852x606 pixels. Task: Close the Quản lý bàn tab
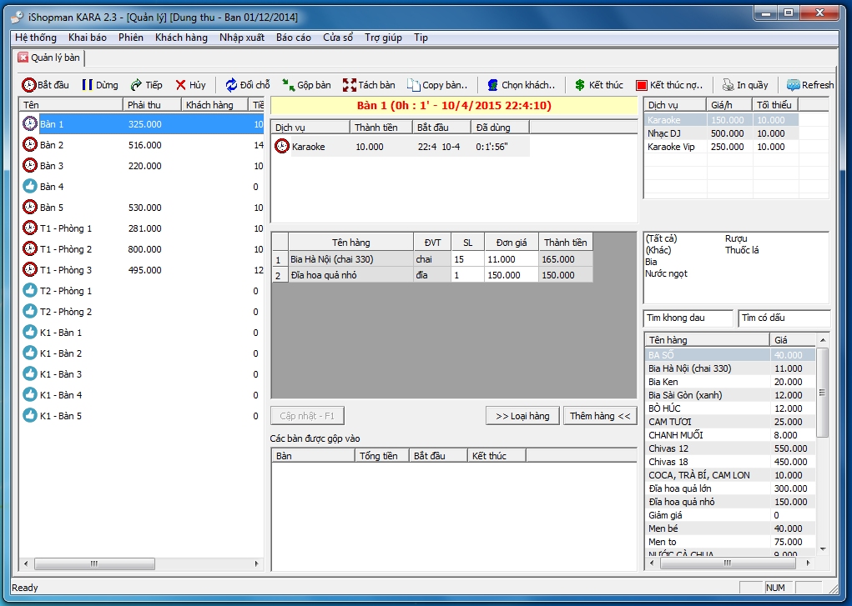[23, 58]
